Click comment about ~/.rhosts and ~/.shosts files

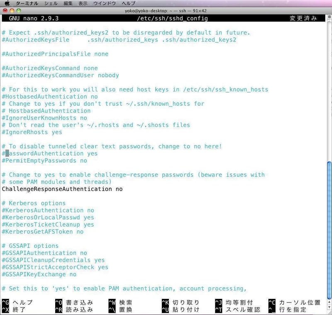(x=96, y=125)
